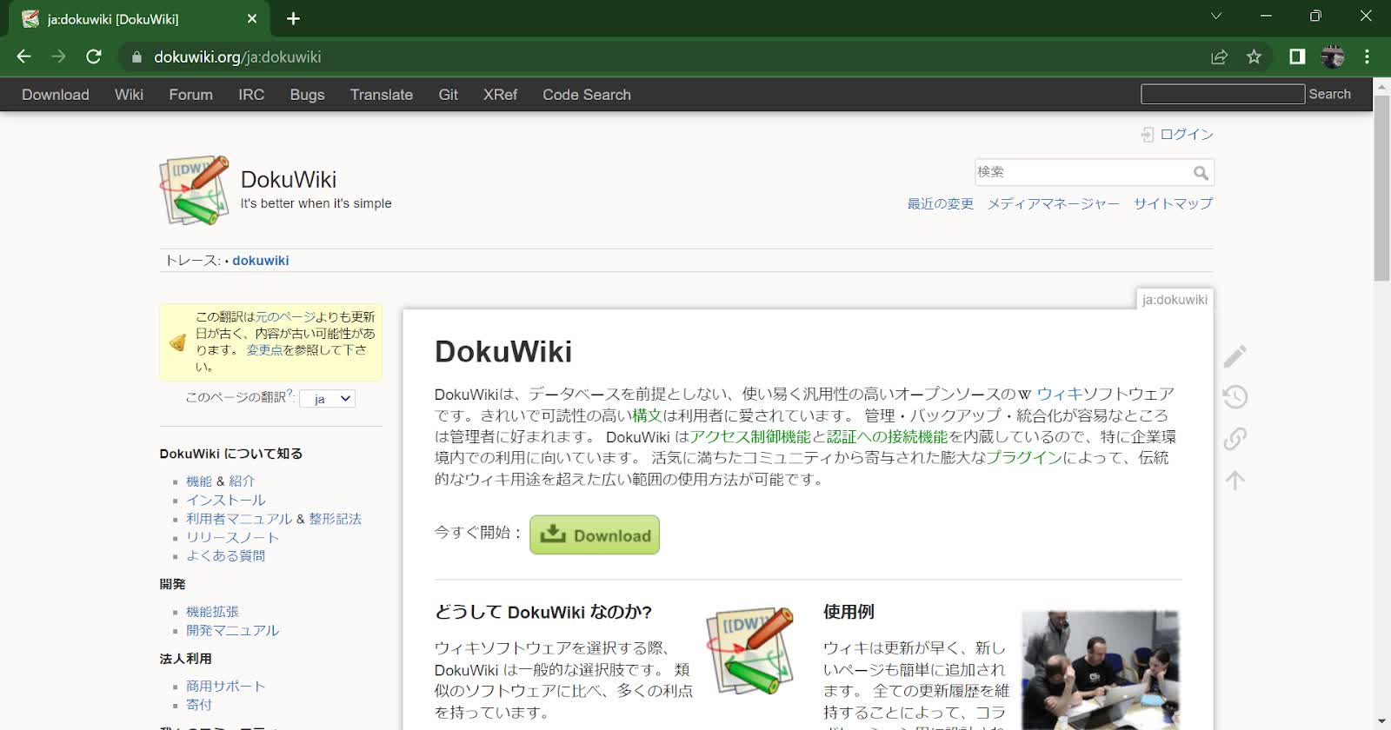Click the edit page pencil icon

[1235, 355]
